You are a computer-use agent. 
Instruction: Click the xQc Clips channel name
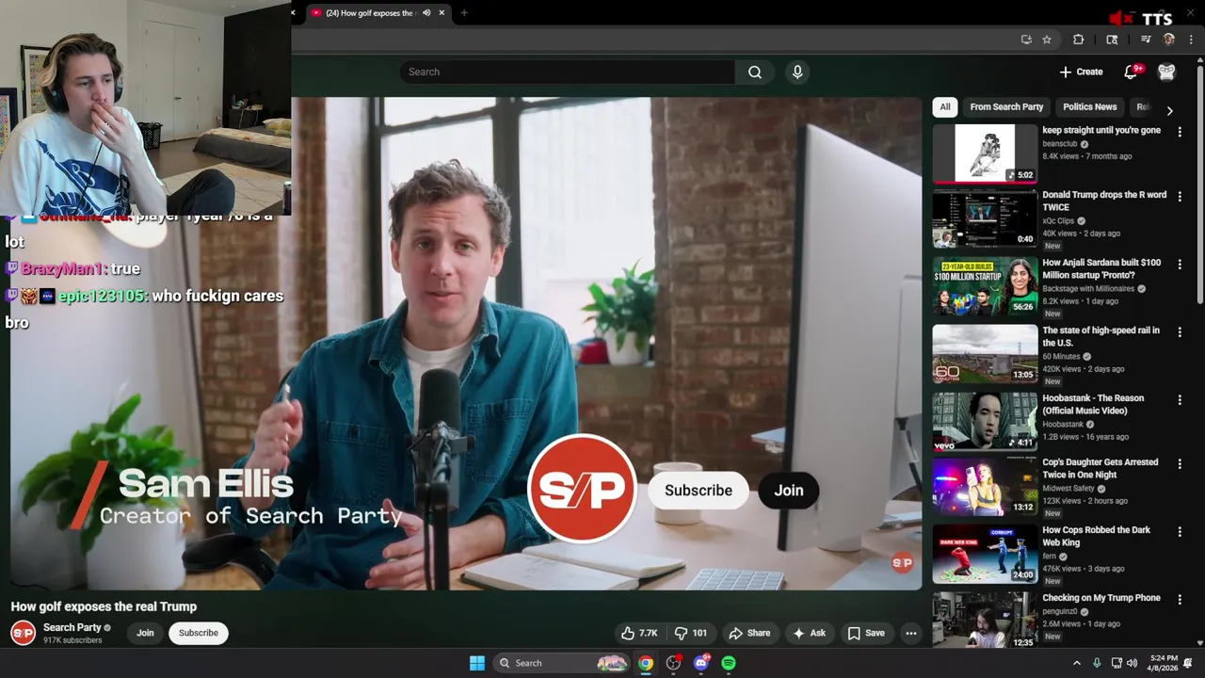click(1058, 221)
